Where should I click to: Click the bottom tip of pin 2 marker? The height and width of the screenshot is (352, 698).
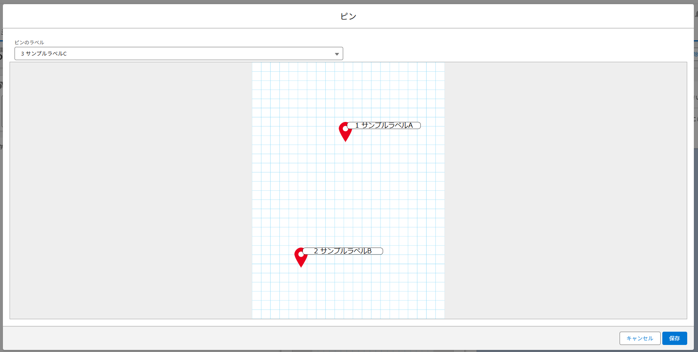301,267
